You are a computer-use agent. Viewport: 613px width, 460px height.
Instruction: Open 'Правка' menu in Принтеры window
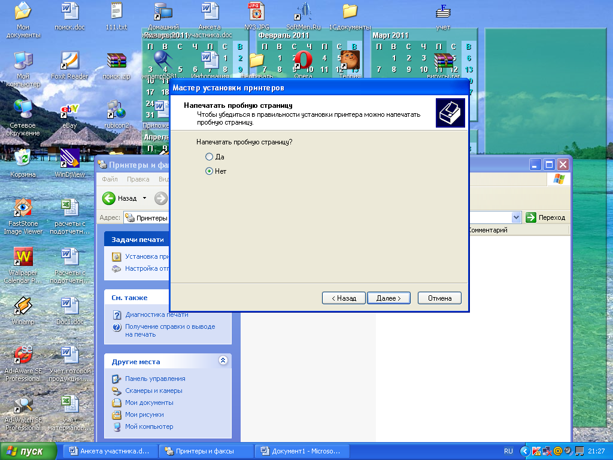[x=138, y=179]
